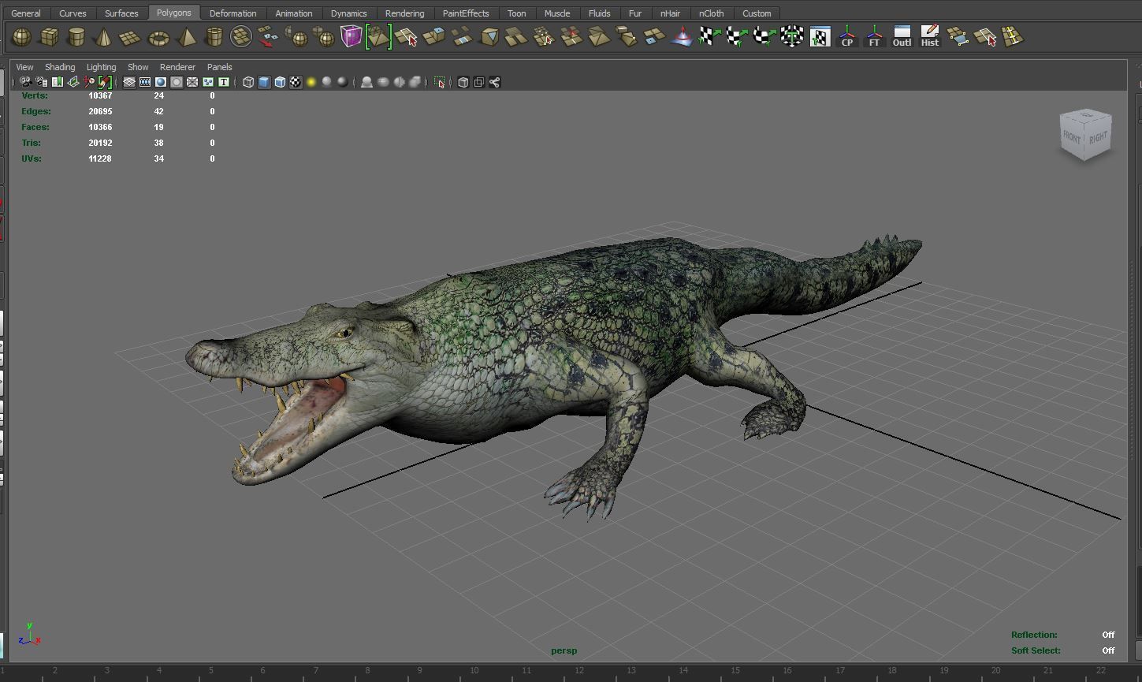Click the Soft Select status label
1142x682 pixels.
click(1036, 650)
